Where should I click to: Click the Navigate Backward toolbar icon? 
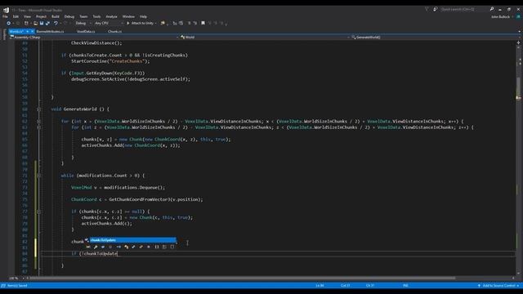pyautogui.click(x=9, y=24)
